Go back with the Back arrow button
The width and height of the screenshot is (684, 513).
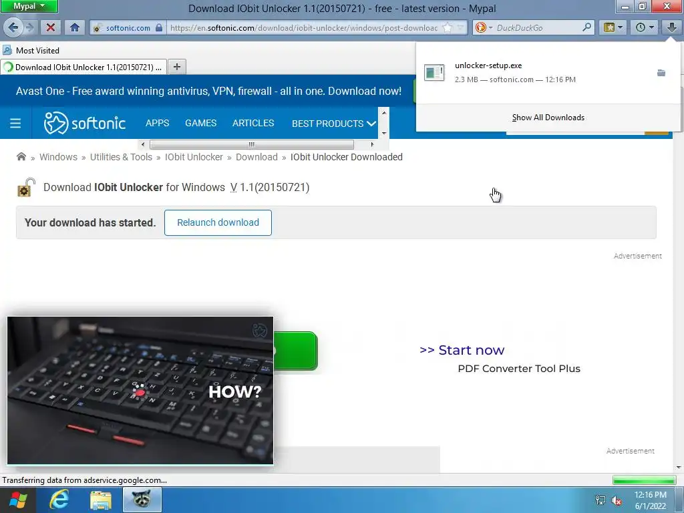click(x=13, y=27)
